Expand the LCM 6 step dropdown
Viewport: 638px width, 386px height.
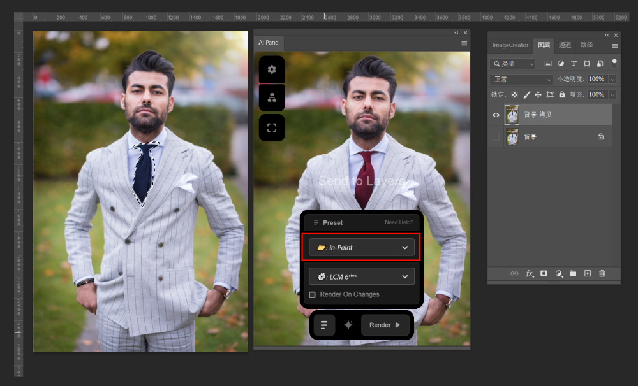click(x=361, y=276)
